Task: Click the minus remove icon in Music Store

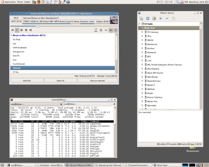Action: (167, 18)
